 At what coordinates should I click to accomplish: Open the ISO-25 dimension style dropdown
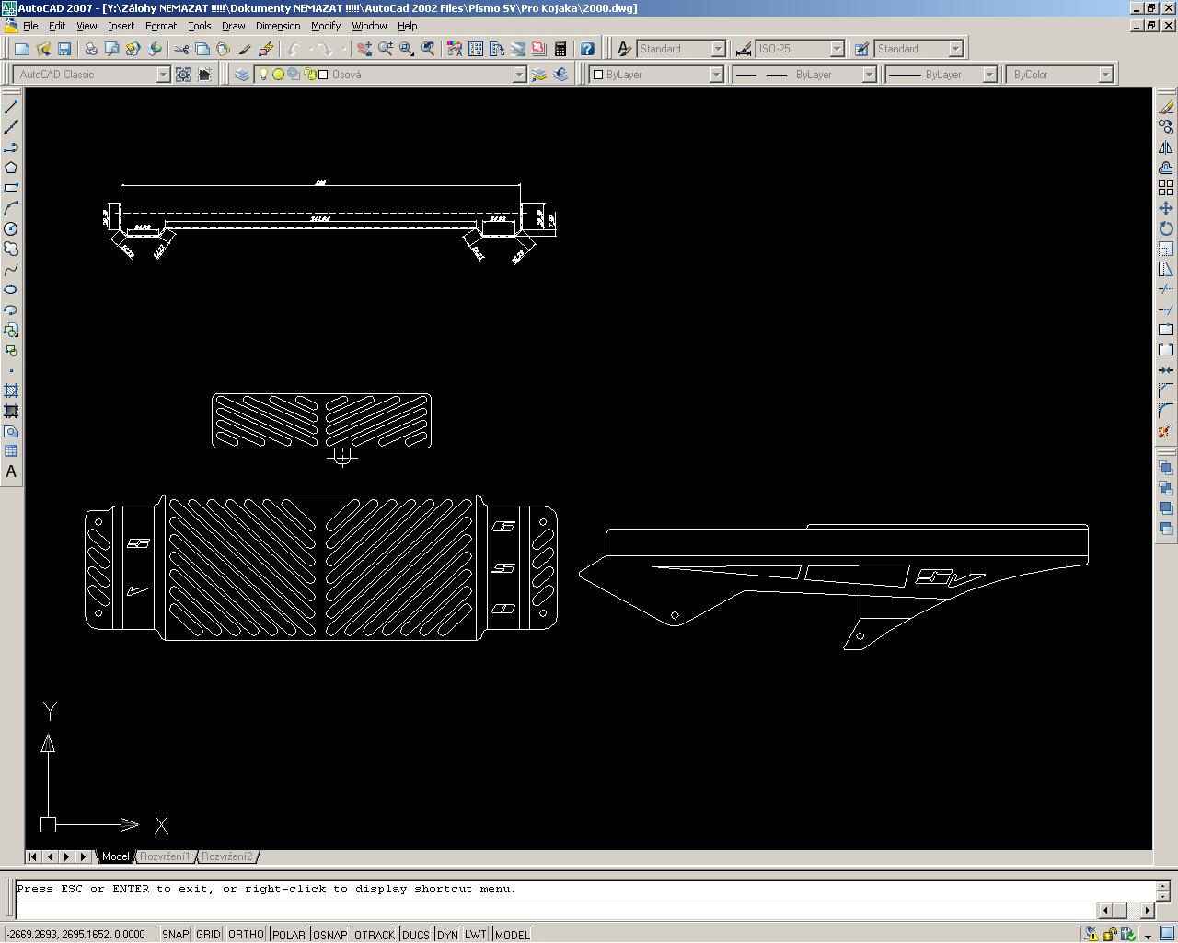837,49
